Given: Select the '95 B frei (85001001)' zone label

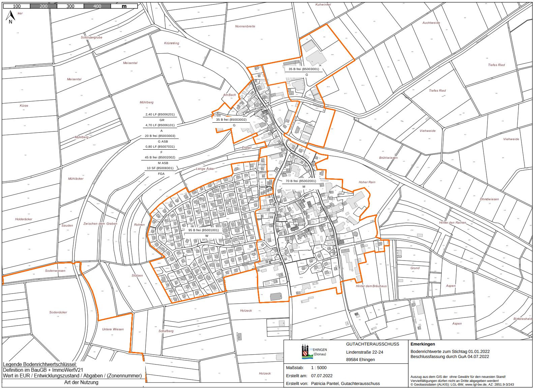Looking at the screenshot, I should tap(203, 230).
